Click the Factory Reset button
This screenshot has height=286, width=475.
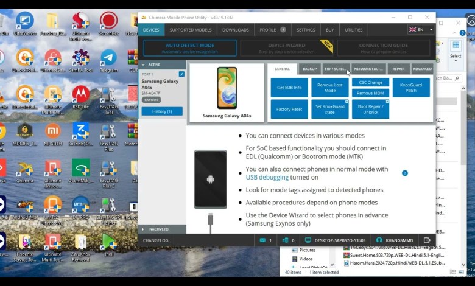tap(289, 109)
